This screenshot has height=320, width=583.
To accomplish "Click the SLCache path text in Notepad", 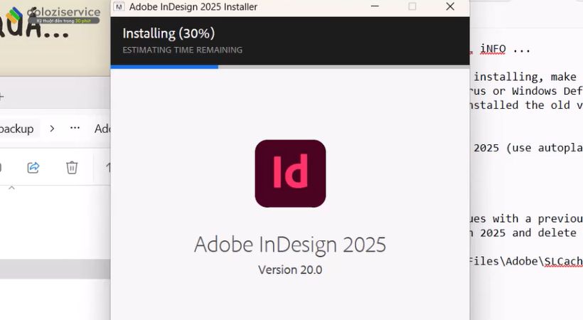I will tap(526, 261).
